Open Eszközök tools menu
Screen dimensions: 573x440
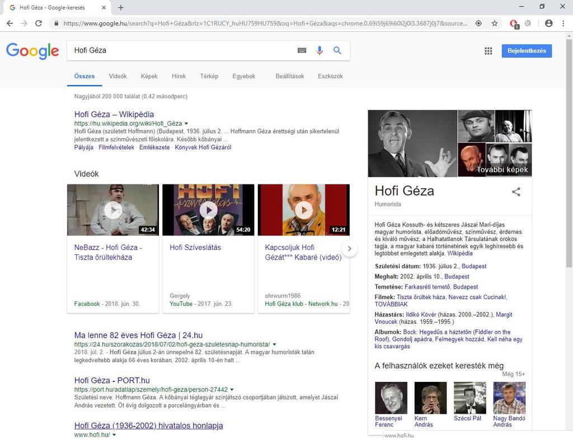click(x=330, y=77)
